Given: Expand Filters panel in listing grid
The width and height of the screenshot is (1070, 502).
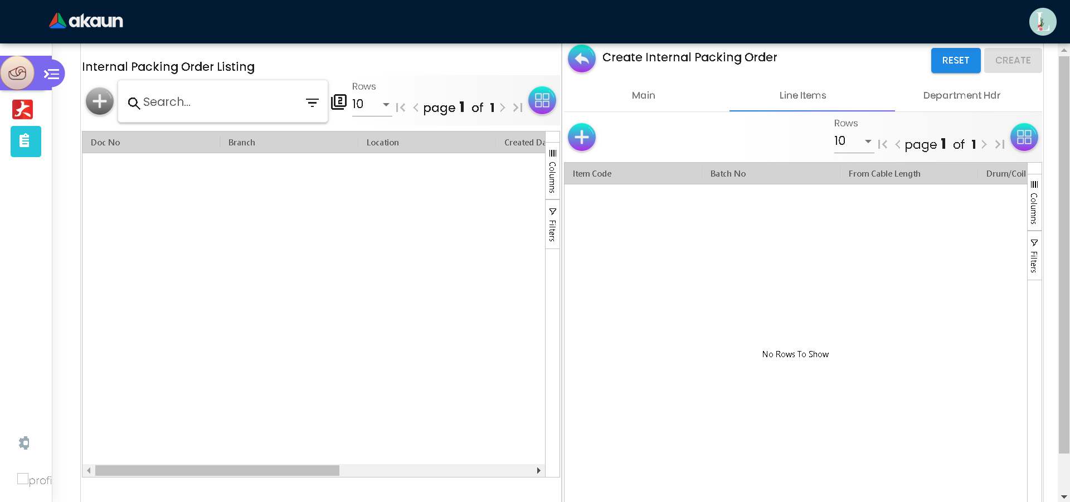Looking at the screenshot, I should coord(552,225).
